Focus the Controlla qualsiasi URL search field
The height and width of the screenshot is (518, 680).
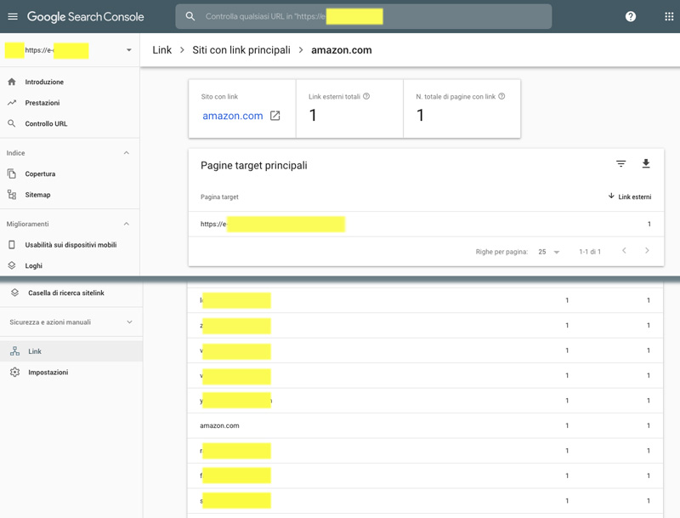pos(364,16)
